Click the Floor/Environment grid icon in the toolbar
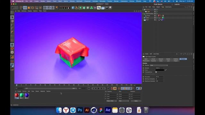205x115 pixels. [103, 8]
